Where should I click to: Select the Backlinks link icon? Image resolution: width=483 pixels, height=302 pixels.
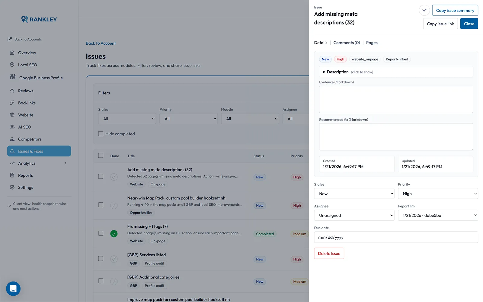(12, 103)
